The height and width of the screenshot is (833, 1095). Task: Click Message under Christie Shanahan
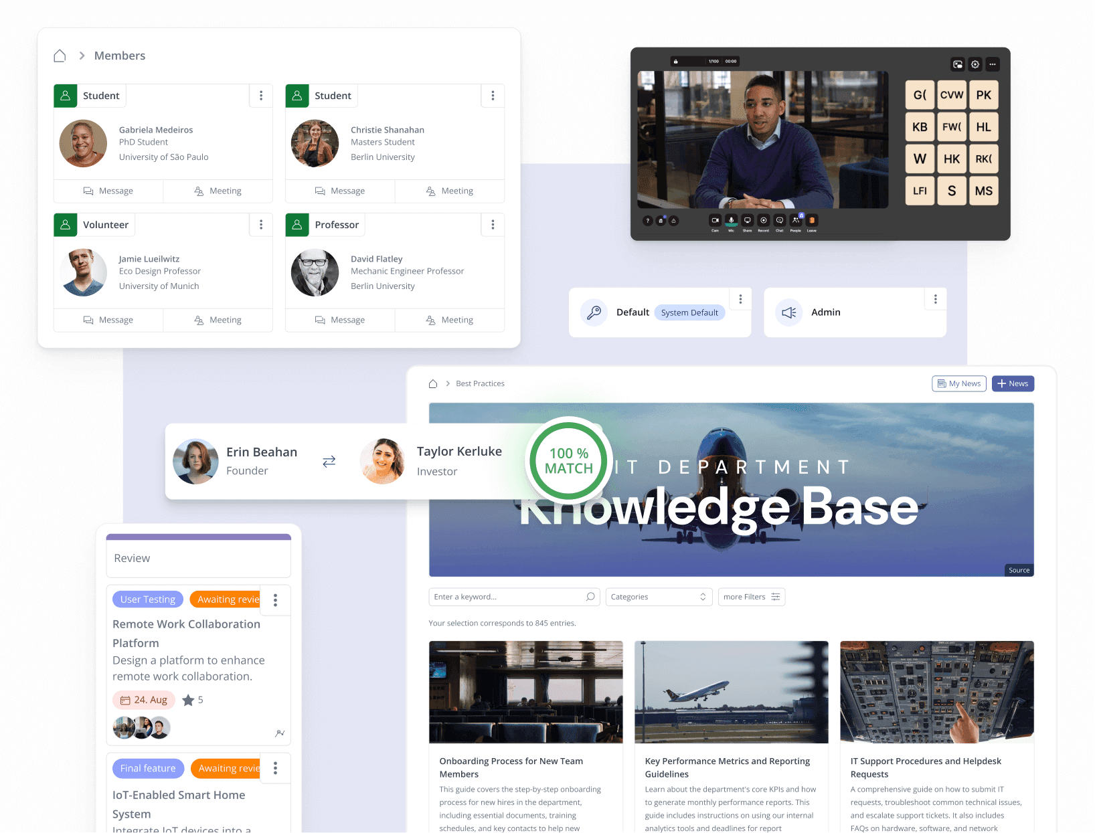point(340,191)
